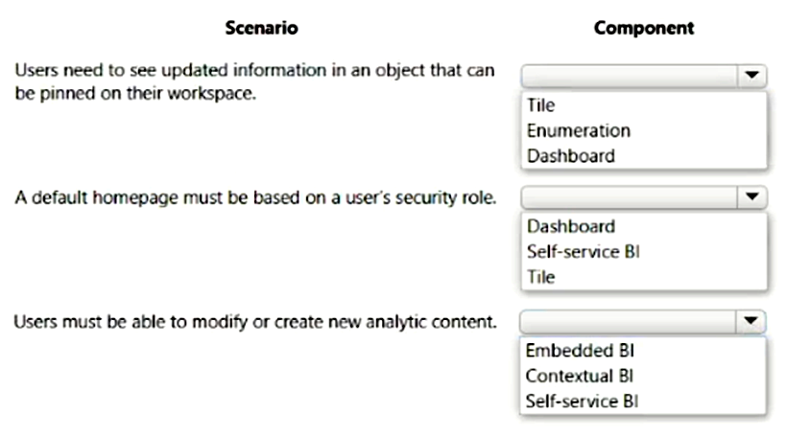Select the Contextual BI option
The width and height of the screenshot is (787, 436).
[x=580, y=376]
